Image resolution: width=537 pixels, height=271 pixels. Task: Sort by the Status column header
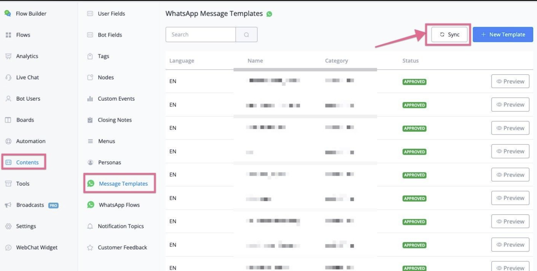[x=410, y=61]
